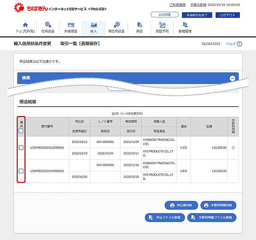
Task: Collapse the 検索 panel with minus icon
Action: tap(233, 78)
